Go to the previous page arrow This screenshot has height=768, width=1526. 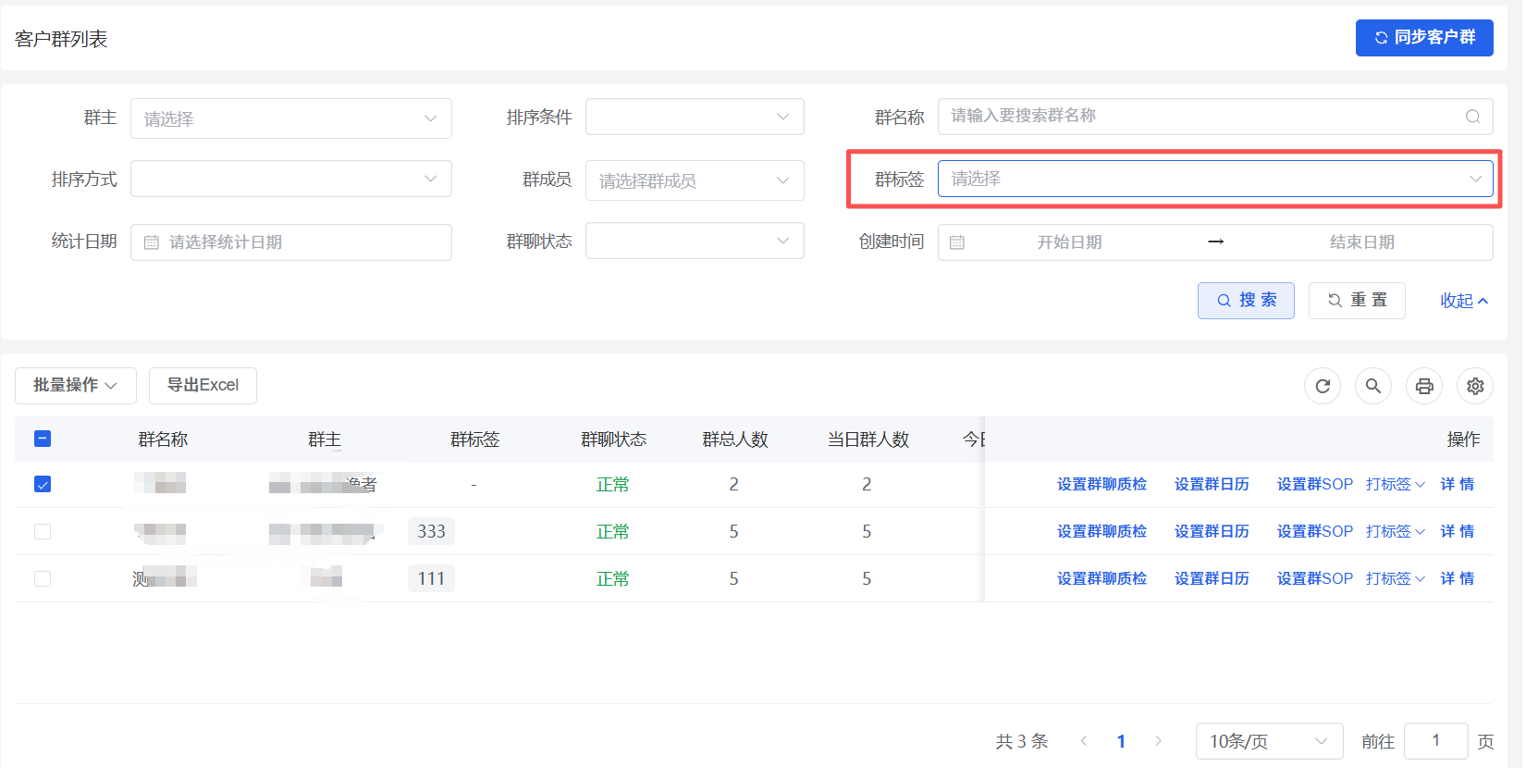coord(1084,741)
